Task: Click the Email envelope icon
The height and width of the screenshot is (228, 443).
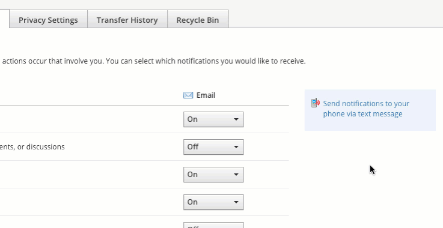Action: point(188,95)
